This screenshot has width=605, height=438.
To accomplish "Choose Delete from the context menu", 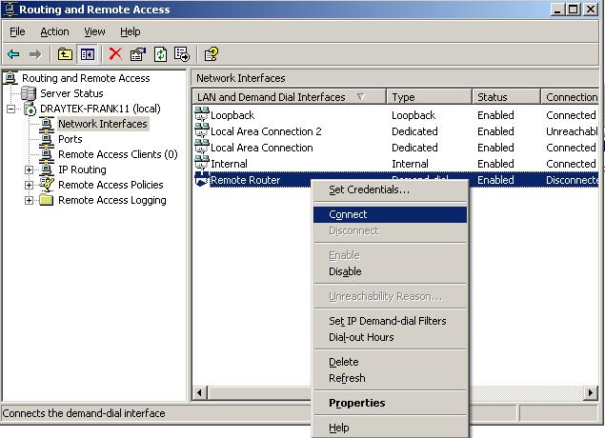I will [x=390, y=362].
